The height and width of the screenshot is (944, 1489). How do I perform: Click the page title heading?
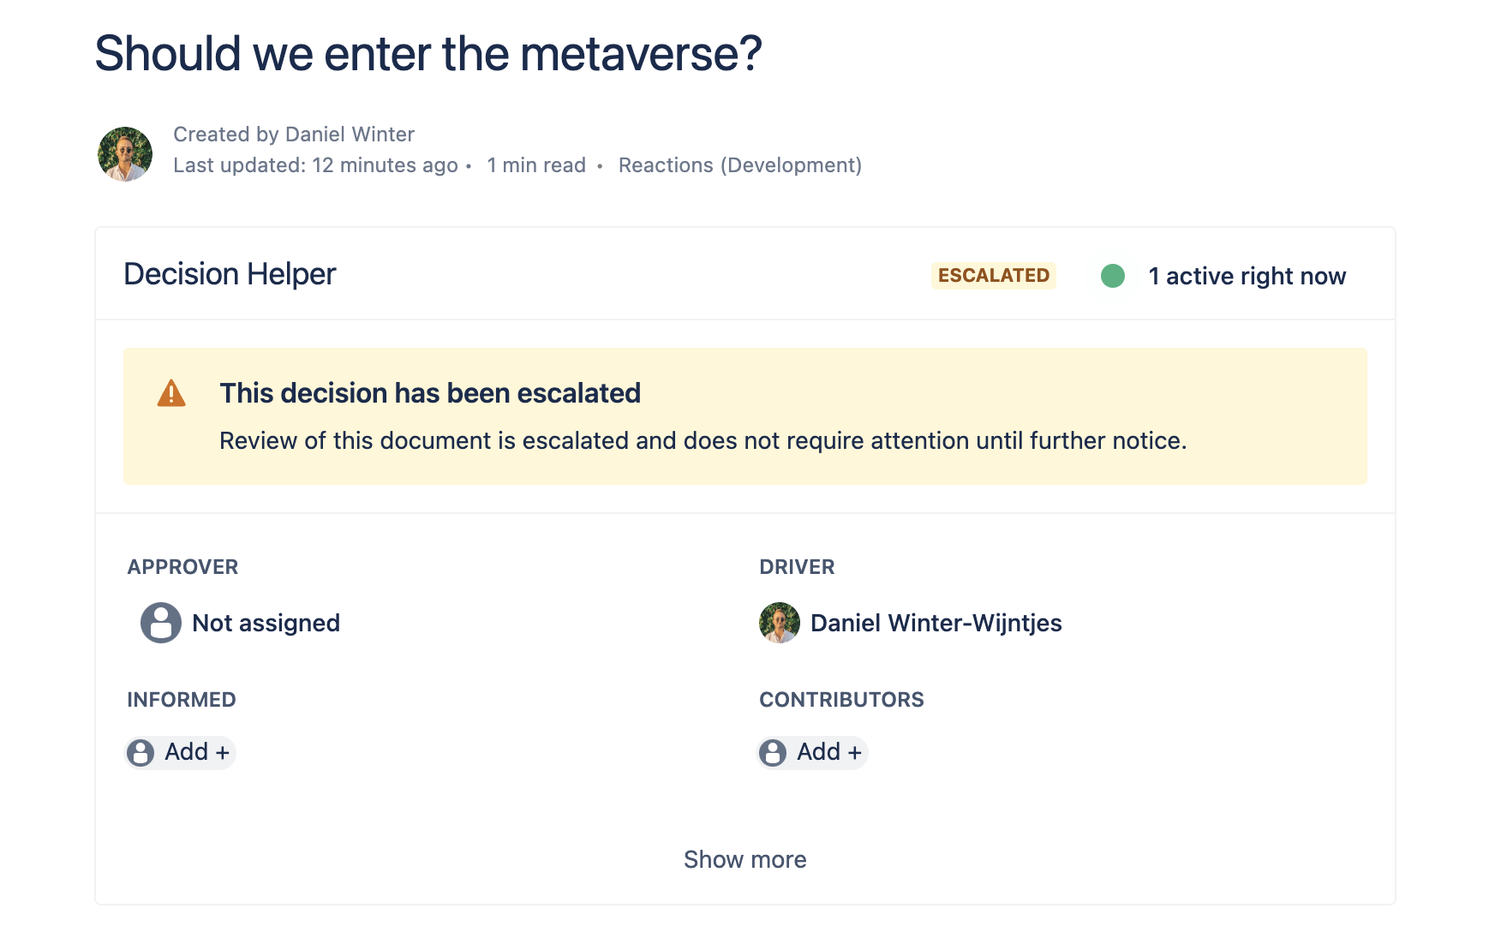click(x=428, y=53)
